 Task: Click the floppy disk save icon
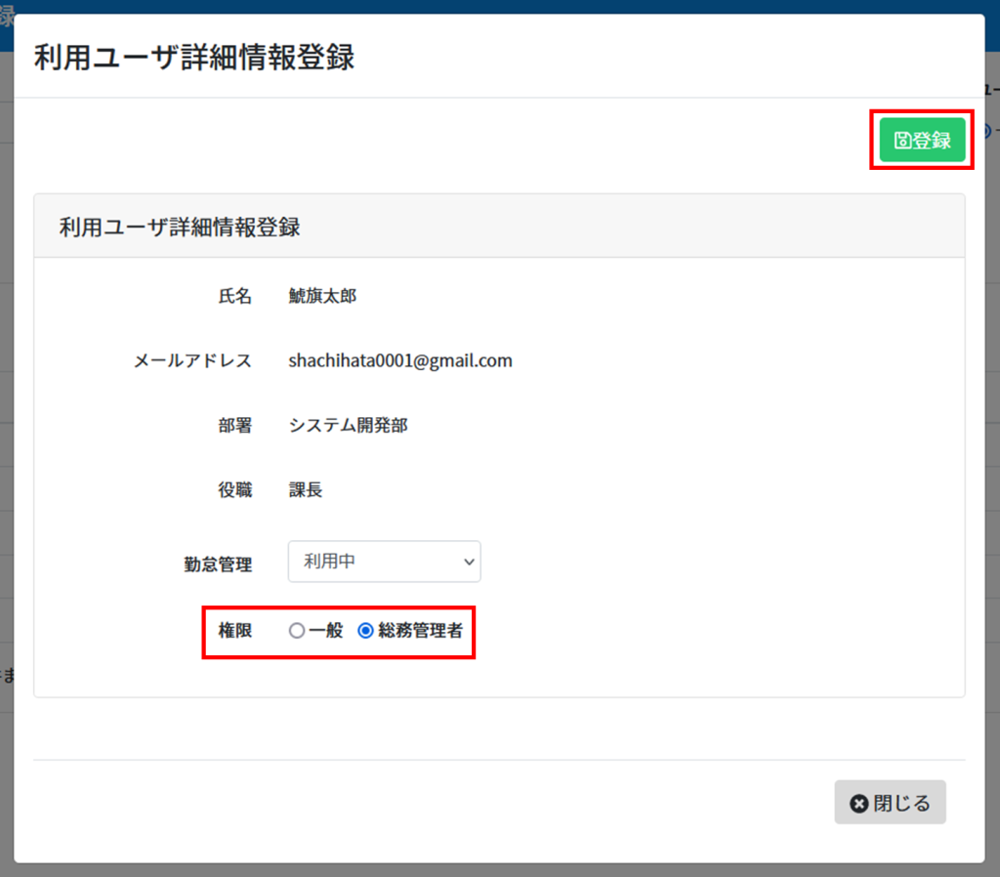(901, 141)
